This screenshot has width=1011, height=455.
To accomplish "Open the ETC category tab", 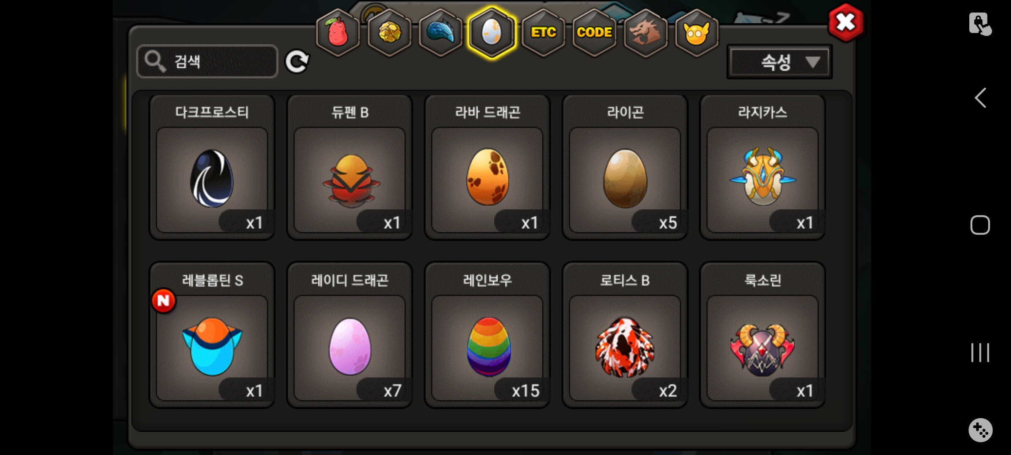I will click(543, 32).
